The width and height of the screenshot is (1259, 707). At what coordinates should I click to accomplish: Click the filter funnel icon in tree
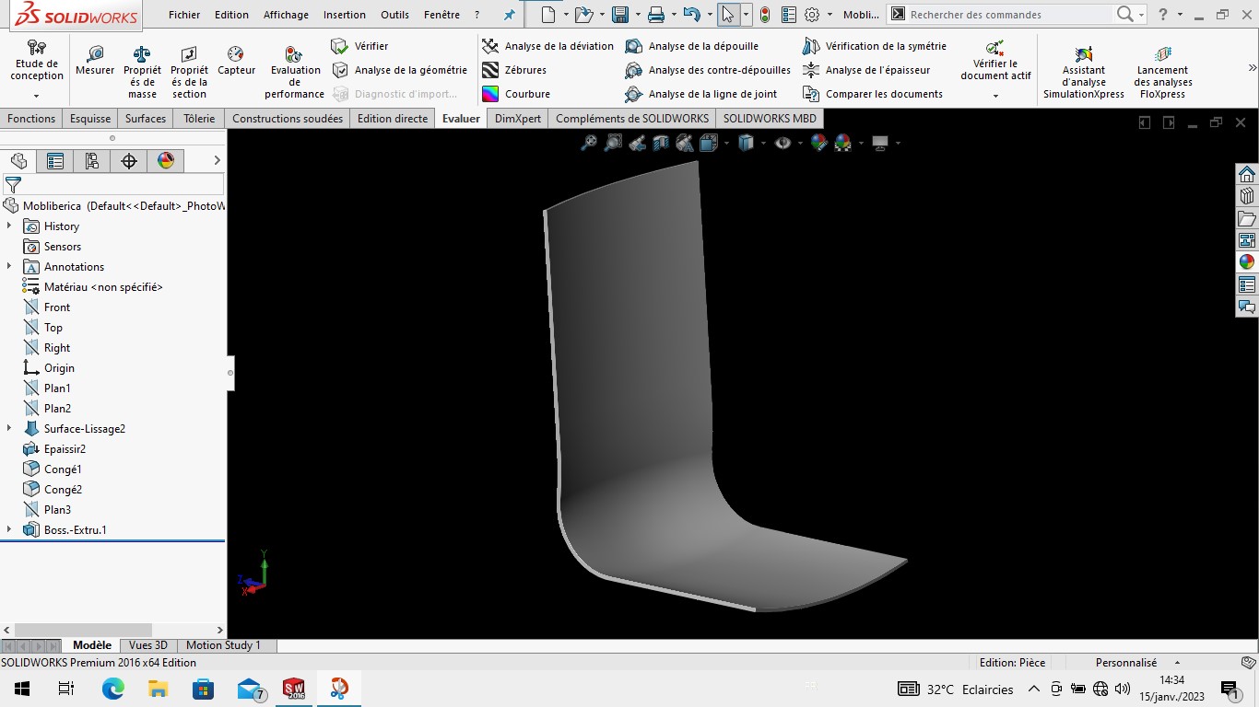tap(13, 185)
